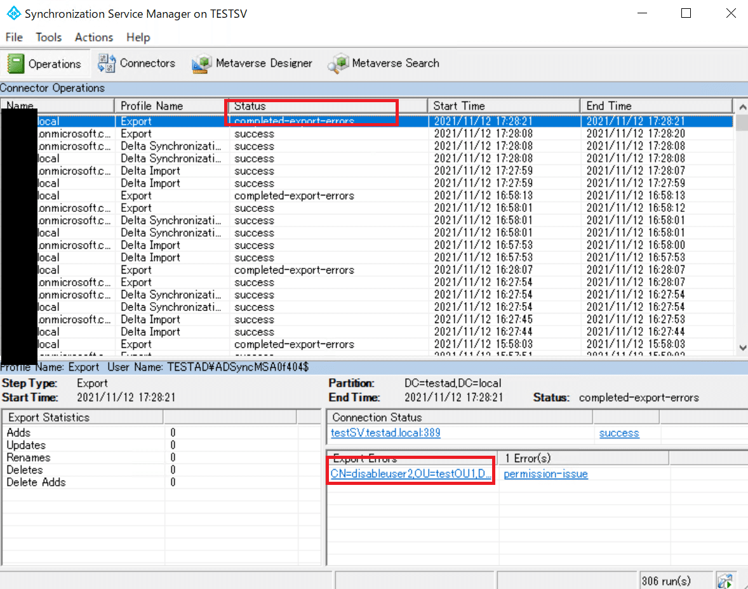Open the Connectors view icon
The height and width of the screenshot is (589, 748).
107,63
